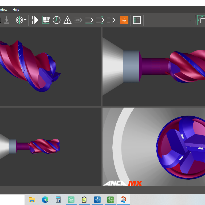Toggle the list panel icon in toolbar
The width and height of the screenshot is (205, 205).
tap(137, 20)
